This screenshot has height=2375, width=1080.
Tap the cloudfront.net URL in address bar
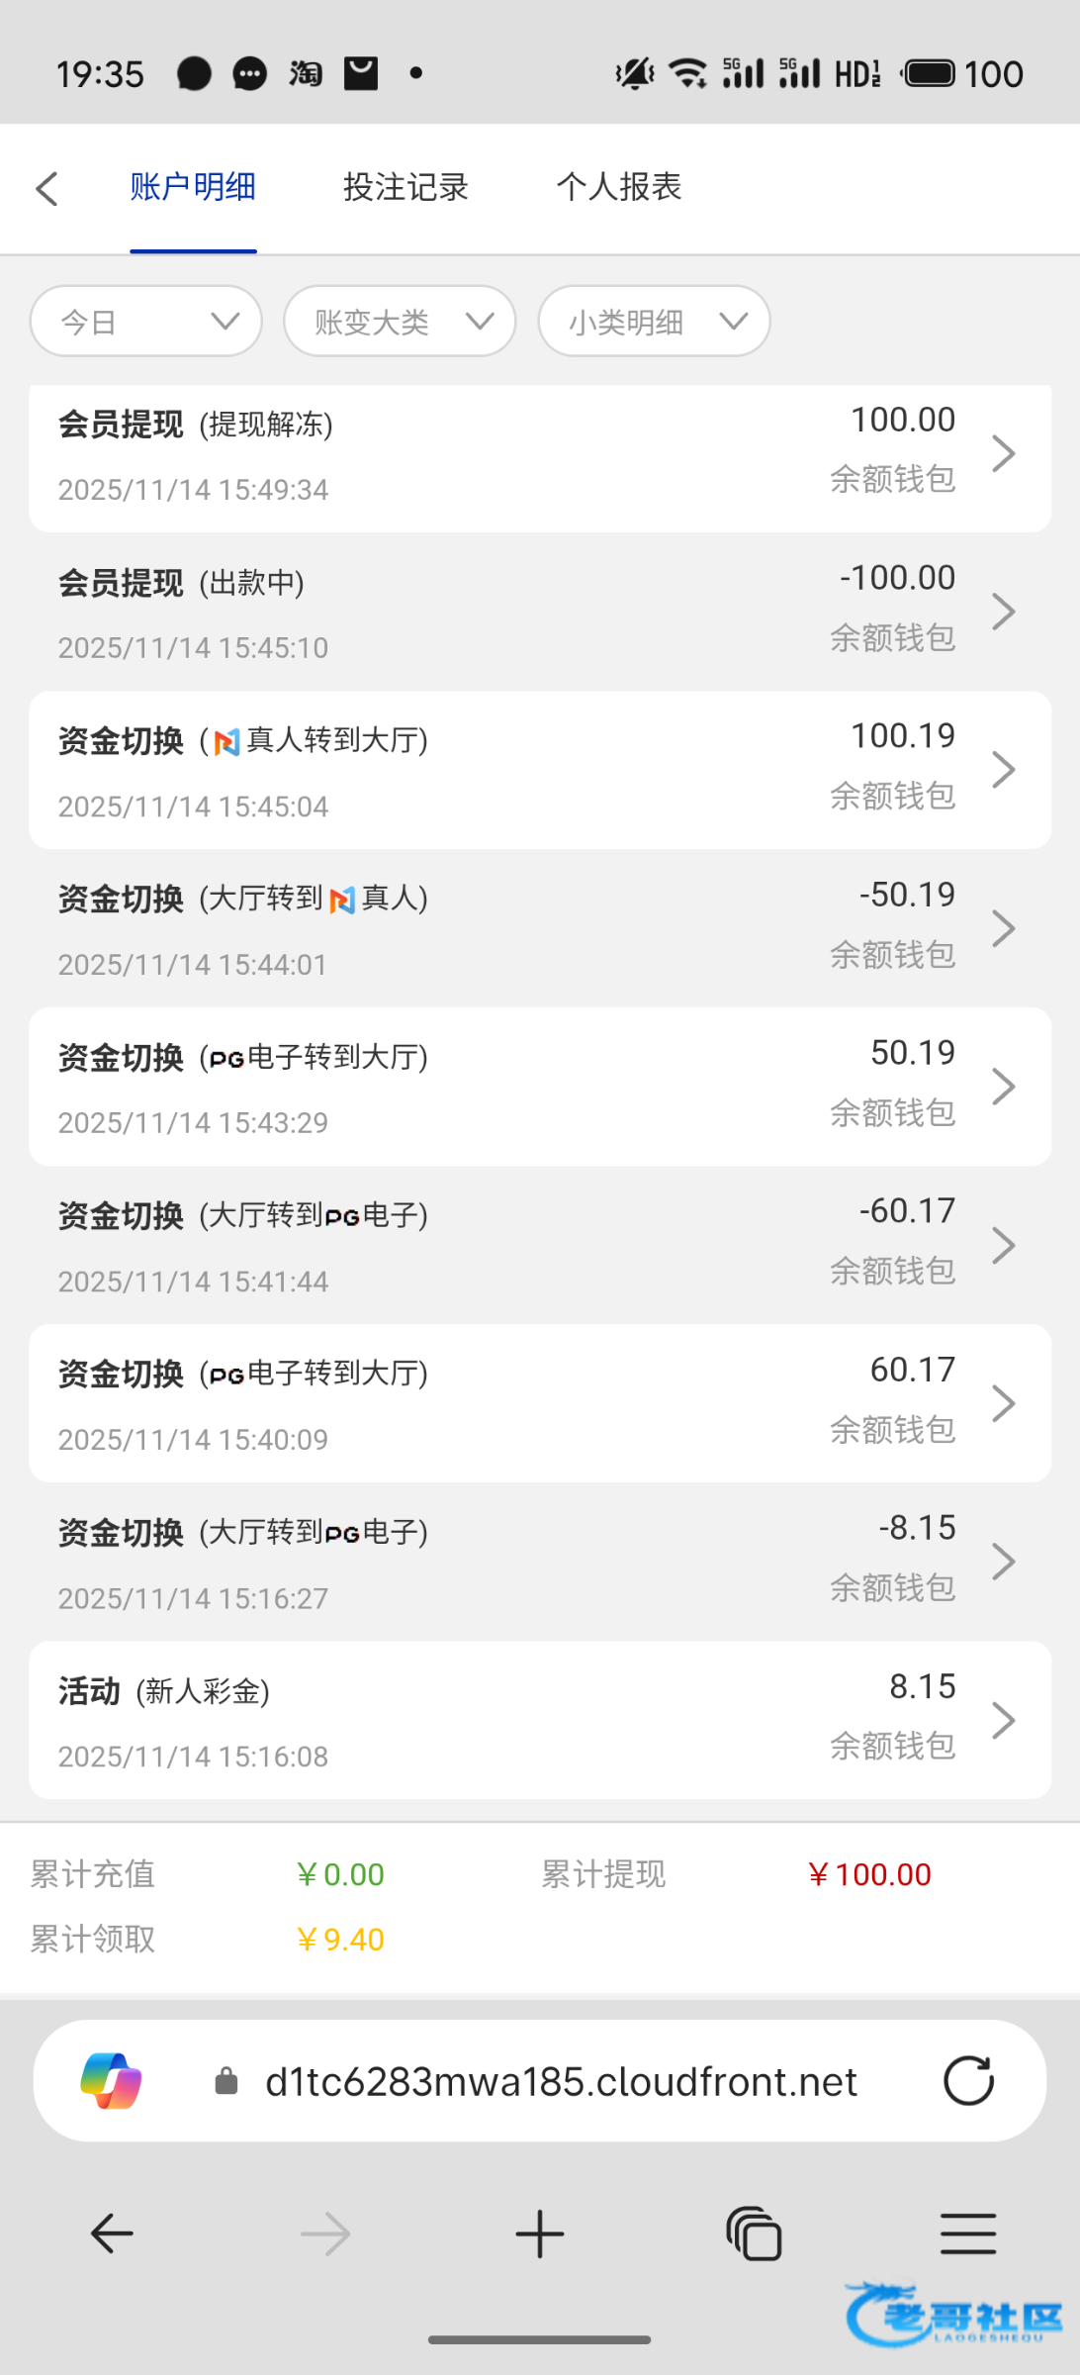[x=561, y=2081]
